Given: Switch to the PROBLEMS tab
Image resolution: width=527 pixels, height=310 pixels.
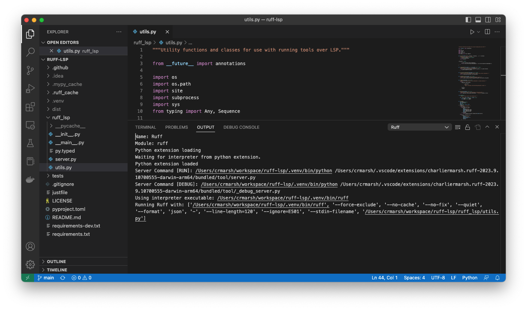Looking at the screenshot, I should (176, 127).
